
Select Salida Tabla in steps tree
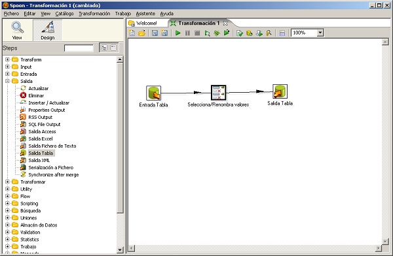(x=41, y=153)
